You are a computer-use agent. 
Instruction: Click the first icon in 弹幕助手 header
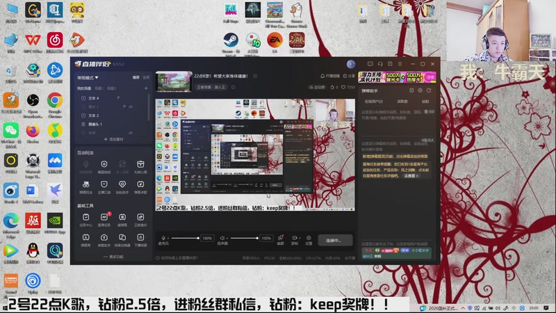pyautogui.click(x=411, y=90)
